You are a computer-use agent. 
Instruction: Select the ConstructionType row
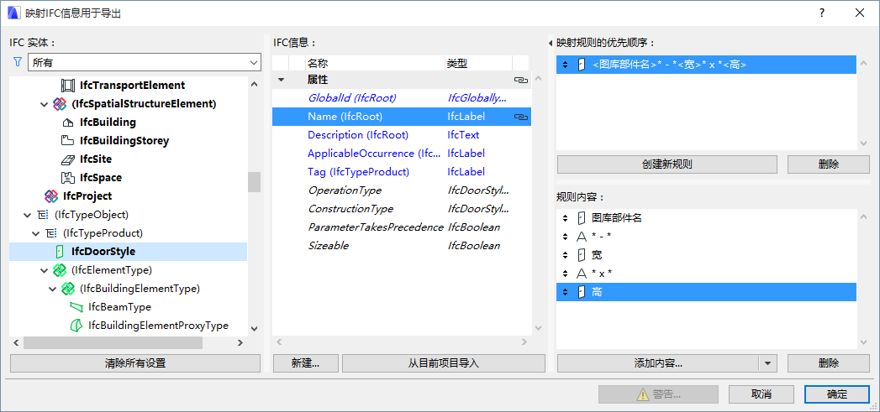click(x=401, y=209)
